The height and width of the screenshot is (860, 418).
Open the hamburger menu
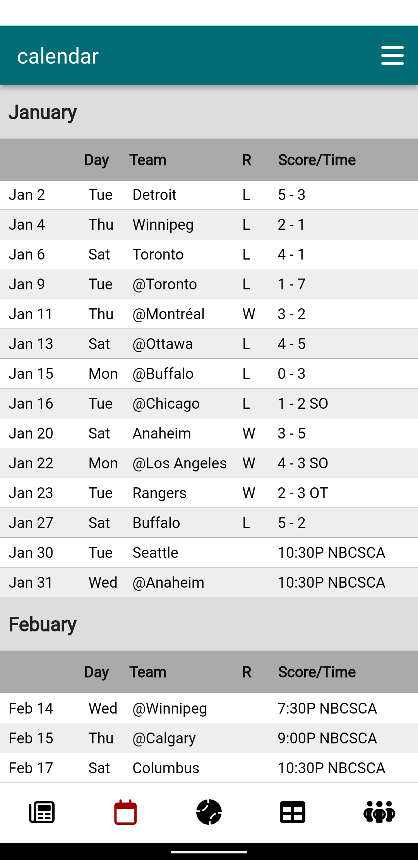(x=392, y=55)
